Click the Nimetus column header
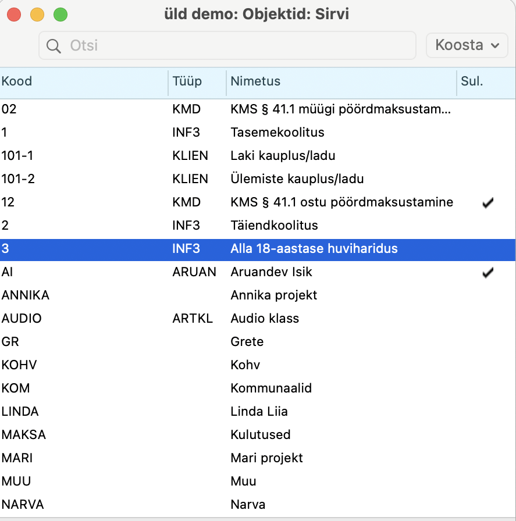The height and width of the screenshot is (521, 516). (341, 81)
